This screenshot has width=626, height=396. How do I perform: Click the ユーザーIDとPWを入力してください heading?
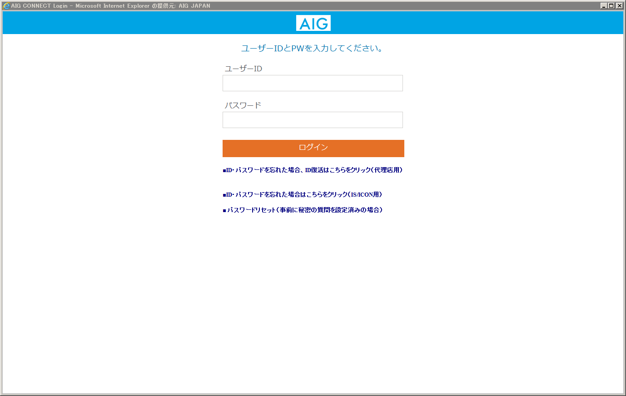[313, 48]
